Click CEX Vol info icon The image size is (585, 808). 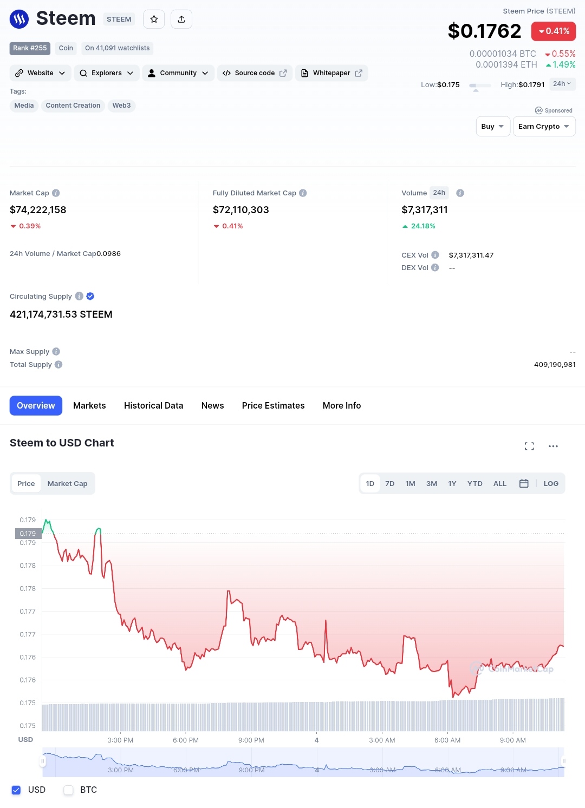435,255
